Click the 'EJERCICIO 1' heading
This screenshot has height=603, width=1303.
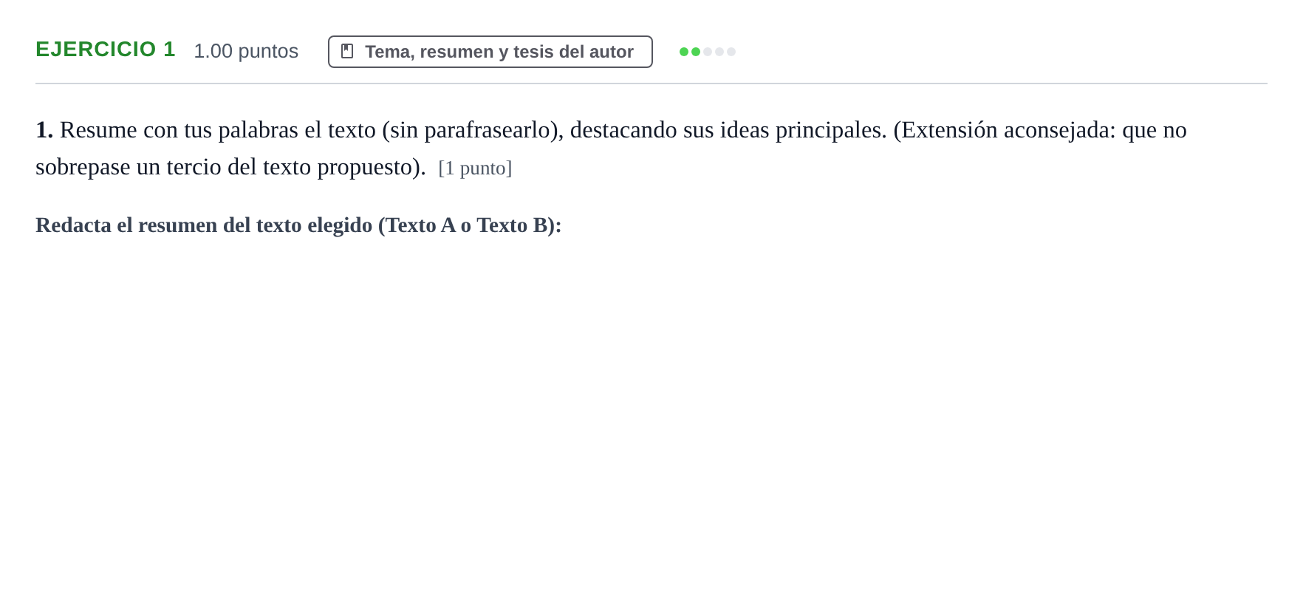(x=106, y=50)
